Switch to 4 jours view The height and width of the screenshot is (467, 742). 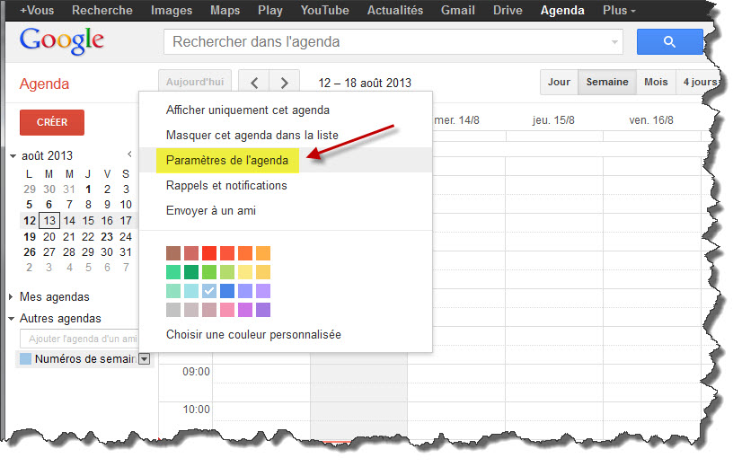pyautogui.click(x=700, y=82)
